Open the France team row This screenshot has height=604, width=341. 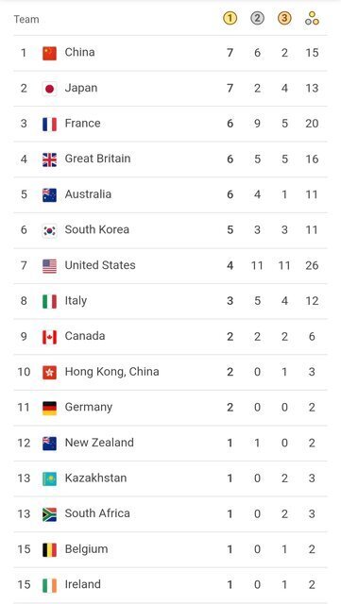tap(170, 124)
